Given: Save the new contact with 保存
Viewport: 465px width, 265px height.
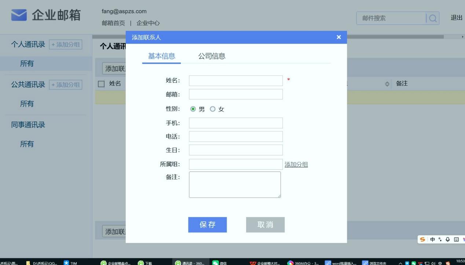Looking at the screenshot, I should tap(208, 225).
